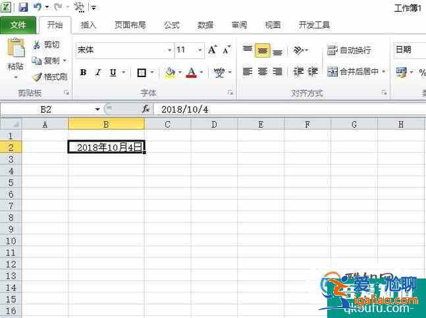The width and height of the screenshot is (426, 318).
Task: Click the Name Box showing B2
Action: pos(47,109)
